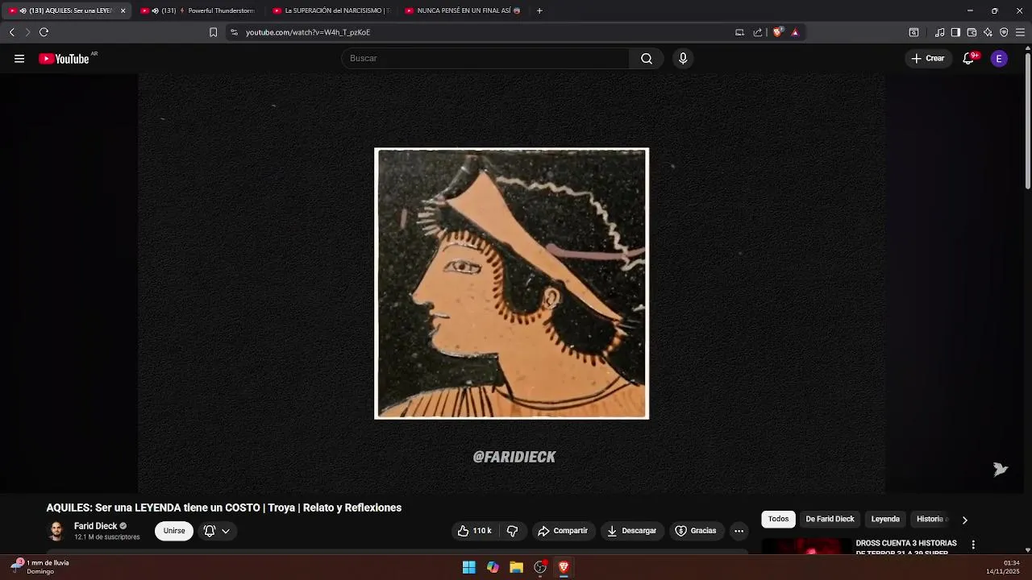Like the video with 110 k likes
1032x580 pixels.
tap(474, 531)
